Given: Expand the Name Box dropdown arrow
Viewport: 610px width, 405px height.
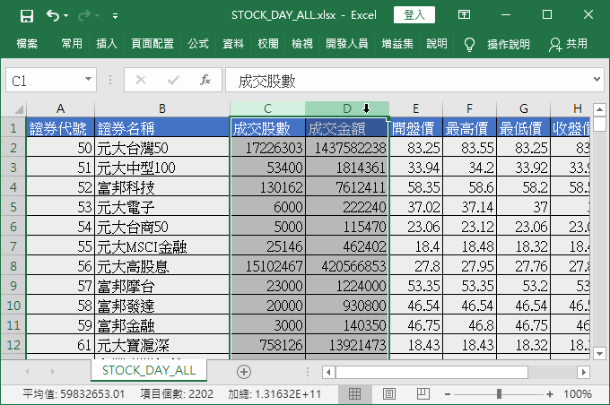Looking at the screenshot, I should (x=88, y=80).
